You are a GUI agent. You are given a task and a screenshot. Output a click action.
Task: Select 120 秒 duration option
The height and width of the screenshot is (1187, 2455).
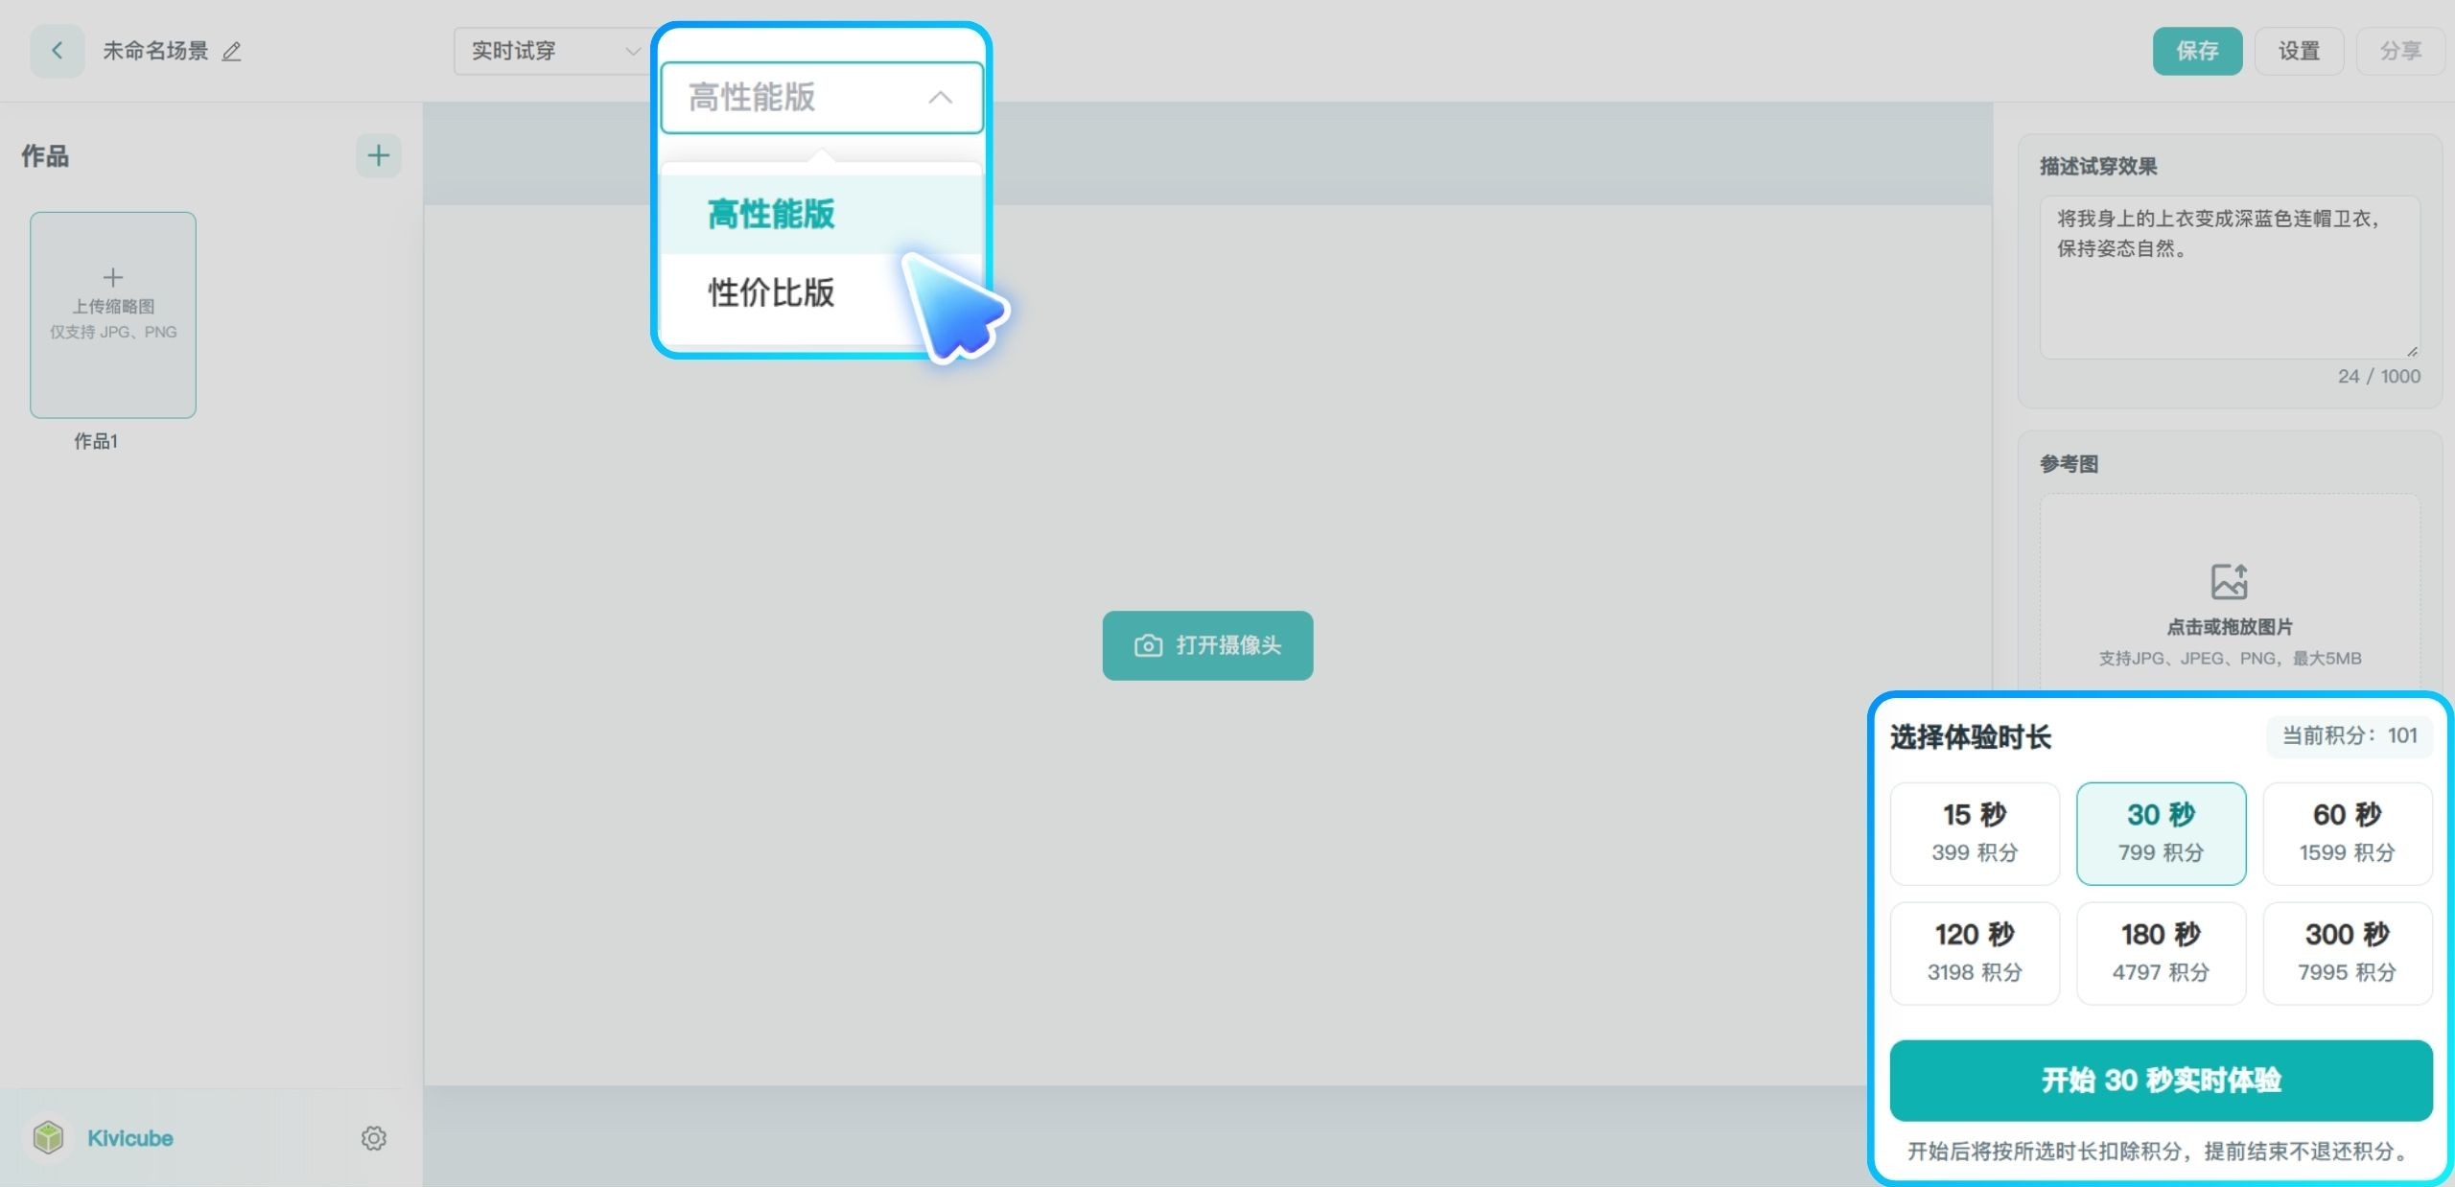click(x=1975, y=953)
